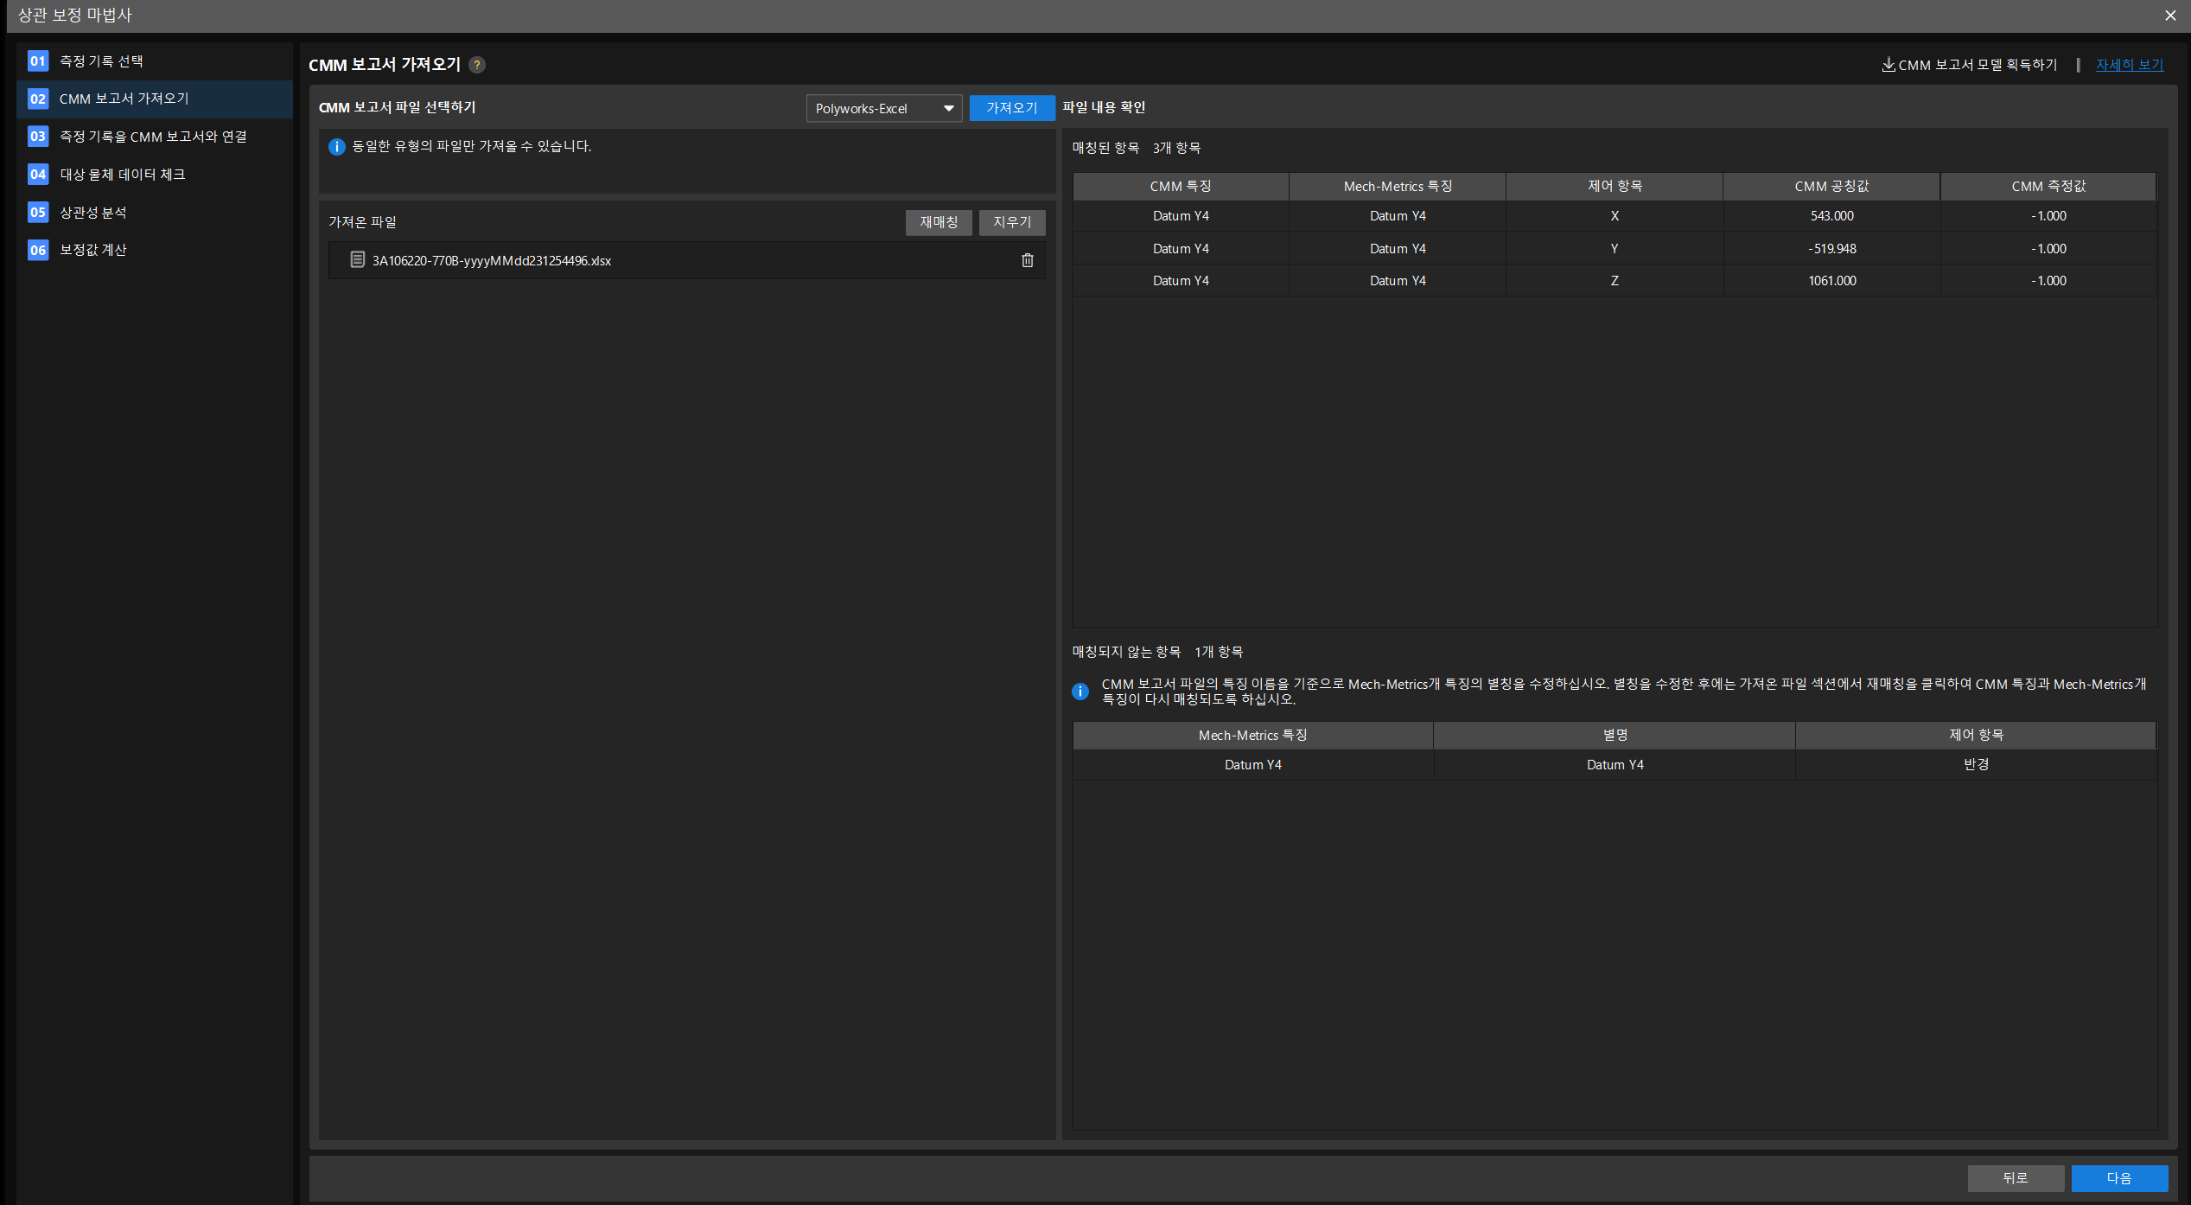The height and width of the screenshot is (1205, 2191).
Task: Click the 가져오기 import button
Action: pyautogui.click(x=1012, y=108)
